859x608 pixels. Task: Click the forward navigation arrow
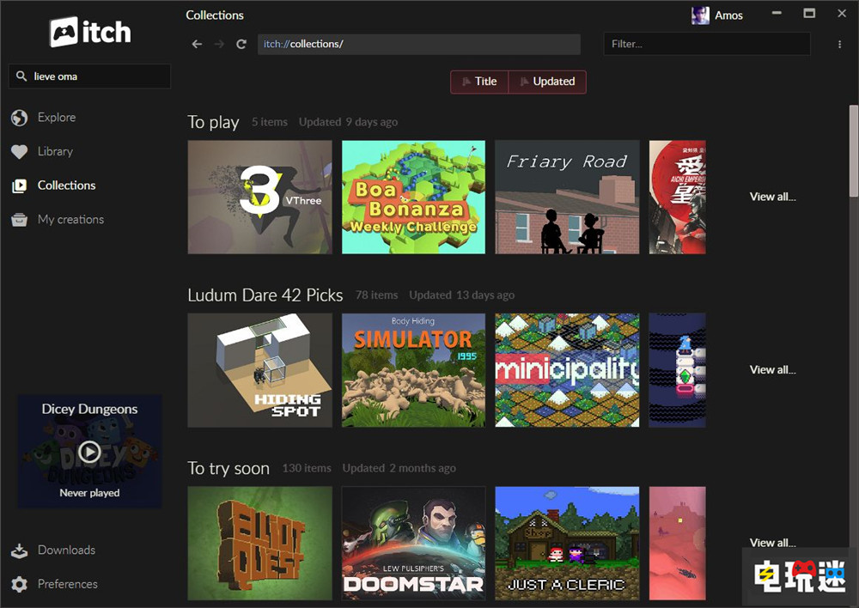(218, 44)
